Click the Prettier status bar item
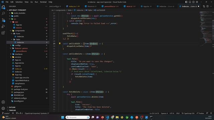This screenshot has height=120, width=214. point(200,113)
